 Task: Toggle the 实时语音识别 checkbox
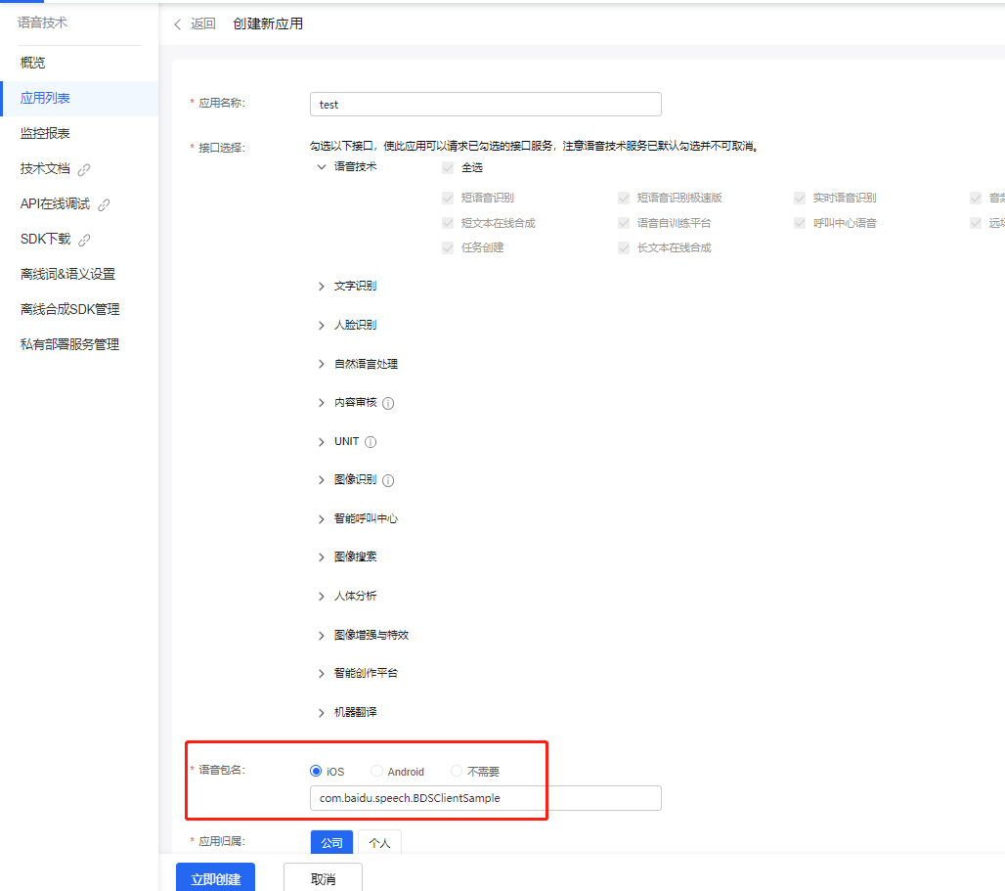tap(800, 199)
